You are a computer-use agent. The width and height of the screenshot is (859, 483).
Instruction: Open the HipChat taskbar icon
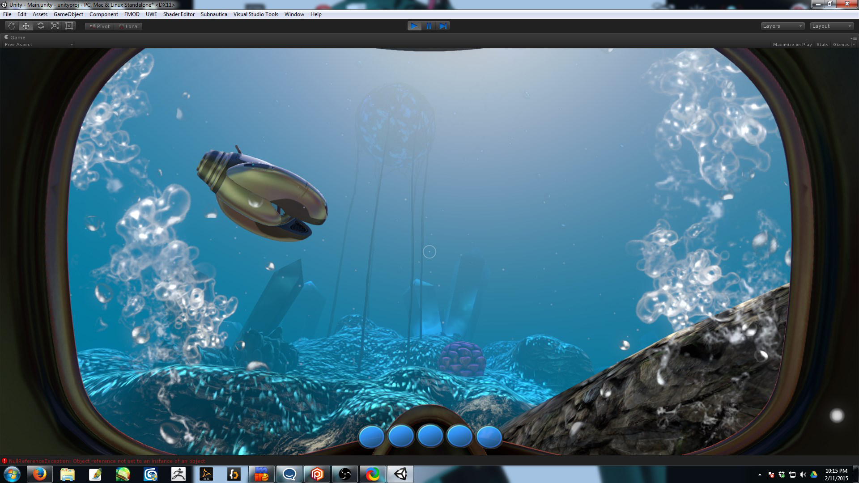(289, 474)
